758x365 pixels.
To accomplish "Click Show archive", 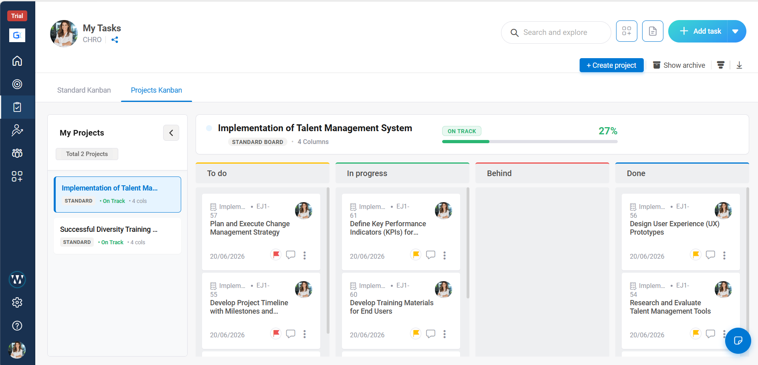I will 679,65.
